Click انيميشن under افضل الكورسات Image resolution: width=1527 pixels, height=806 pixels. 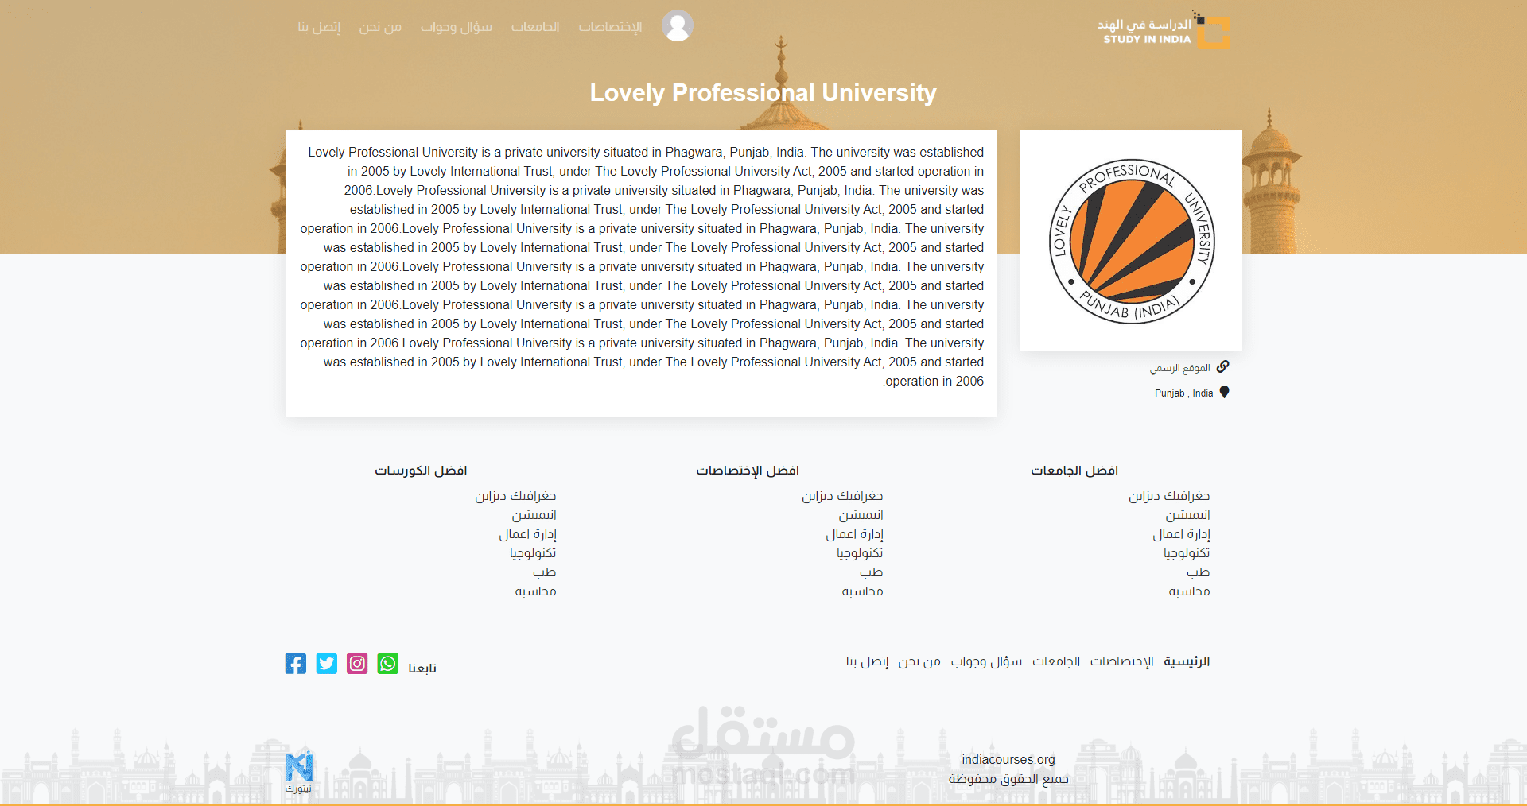534,515
